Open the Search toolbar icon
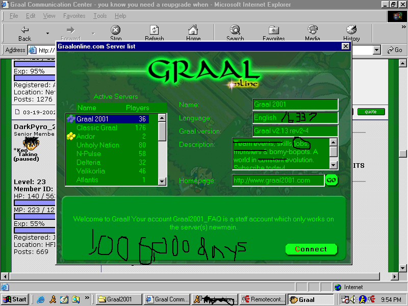 235,30
